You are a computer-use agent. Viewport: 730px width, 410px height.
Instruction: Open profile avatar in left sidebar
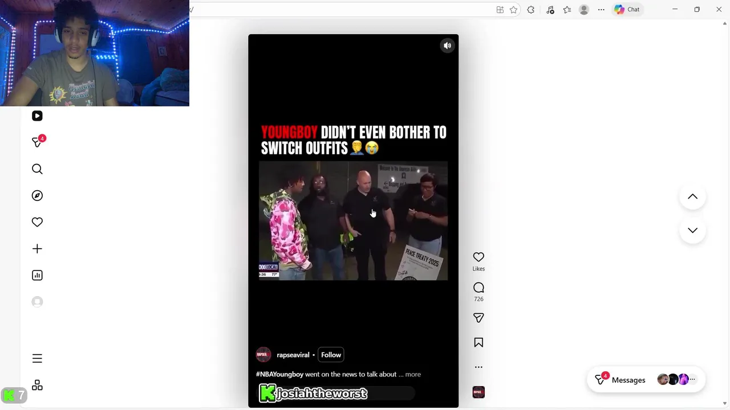[37, 302]
